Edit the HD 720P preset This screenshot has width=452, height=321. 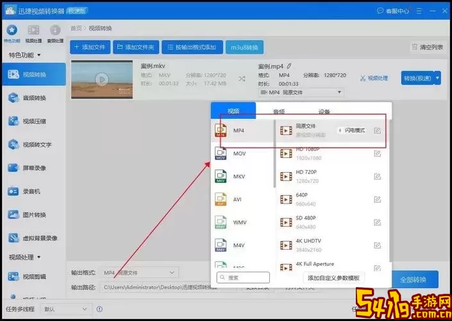point(378,177)
